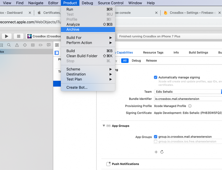222x170 pixels.
Task: Open the Debug menu in menu bar
Action: 87,3
